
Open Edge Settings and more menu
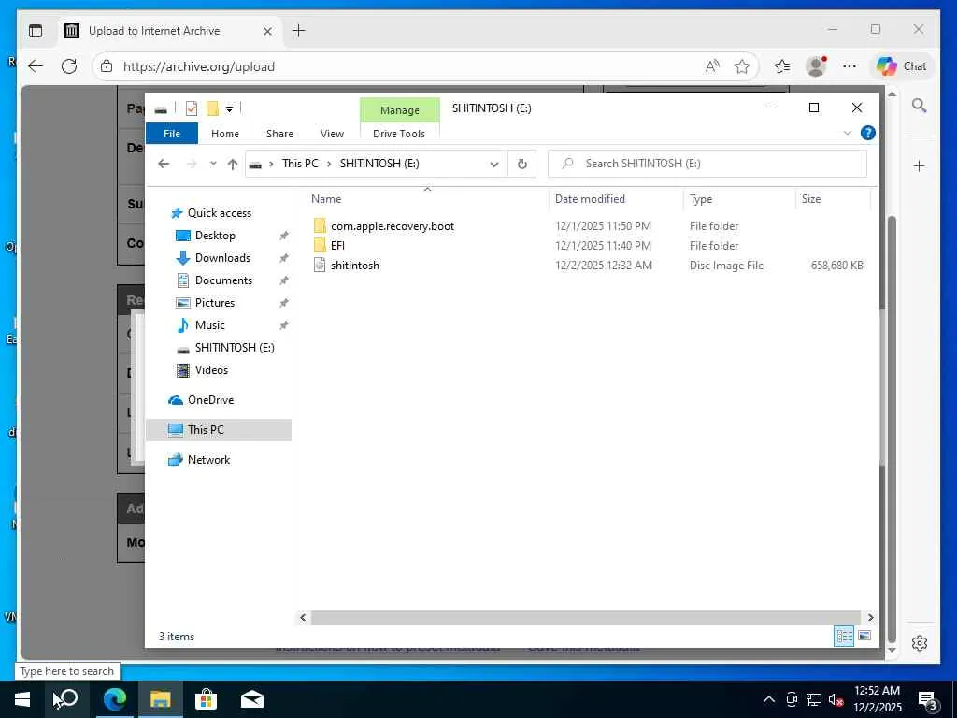pos(849,66)
